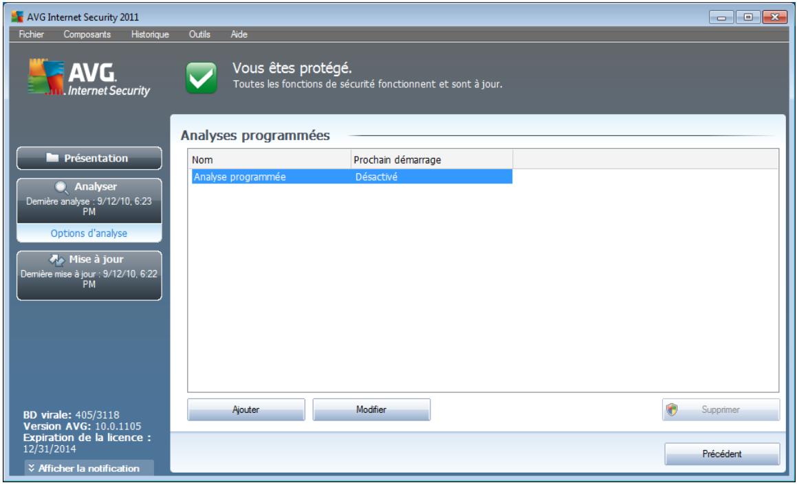Maximize the AVG window
The height and width of the screenshot is (485, 797).
coord(748,17)
